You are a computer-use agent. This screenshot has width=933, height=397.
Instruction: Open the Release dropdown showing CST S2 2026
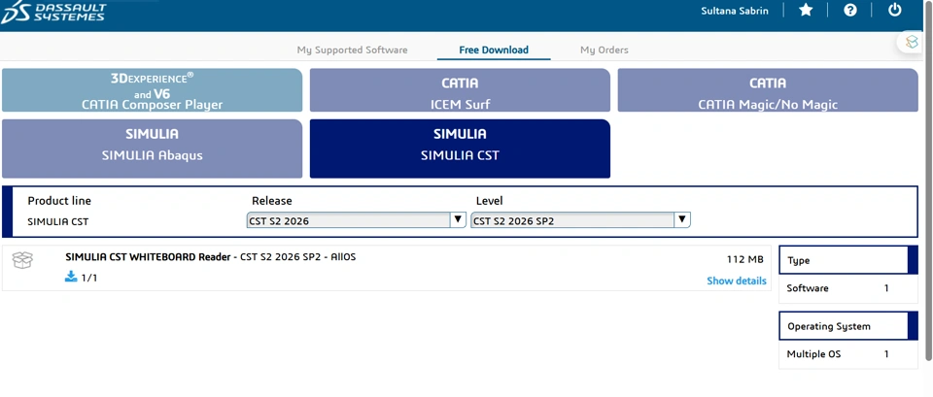(356, 220)
